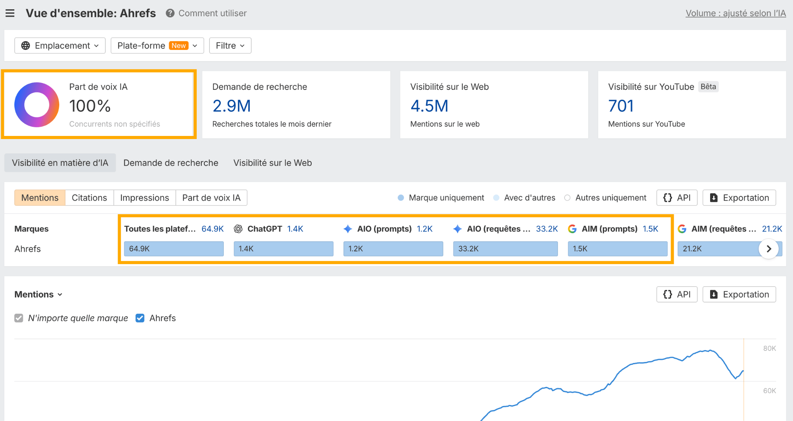
Task: Open the Plate-forme dropdown
Action: (x=157, y=46)
